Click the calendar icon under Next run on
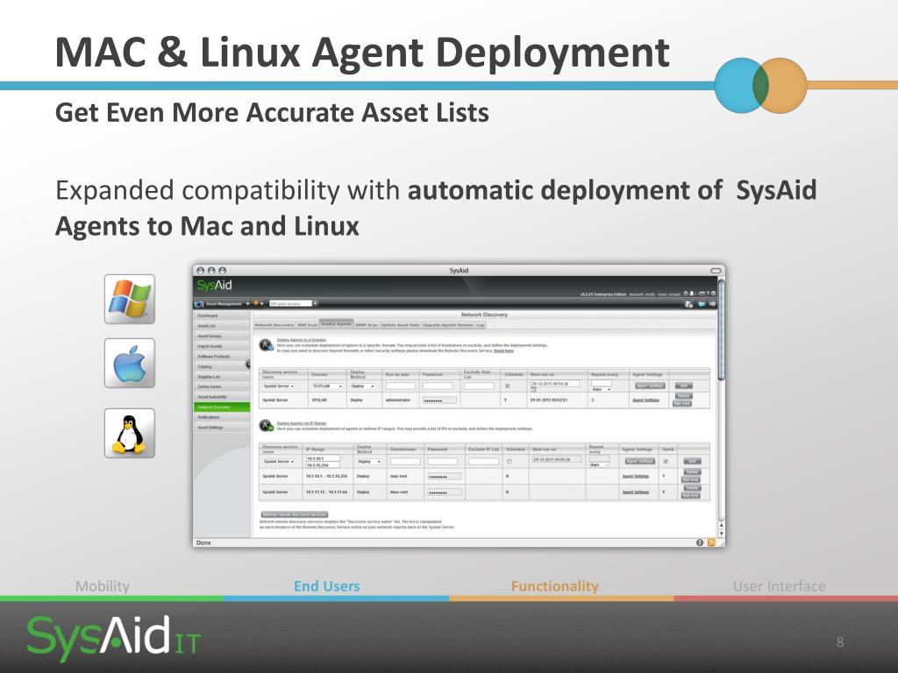 [x=534, y=389]
